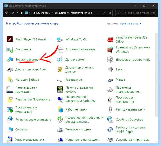The width and height of the screenshot is (161, 146).
Task: Open the Yamaha Steinberg USB Driver icon
Action: (110, 40)
